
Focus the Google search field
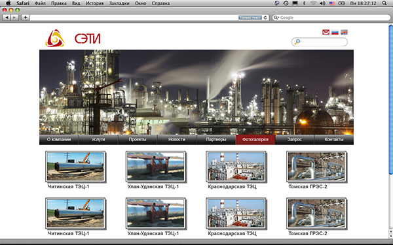tap(331, 18)
